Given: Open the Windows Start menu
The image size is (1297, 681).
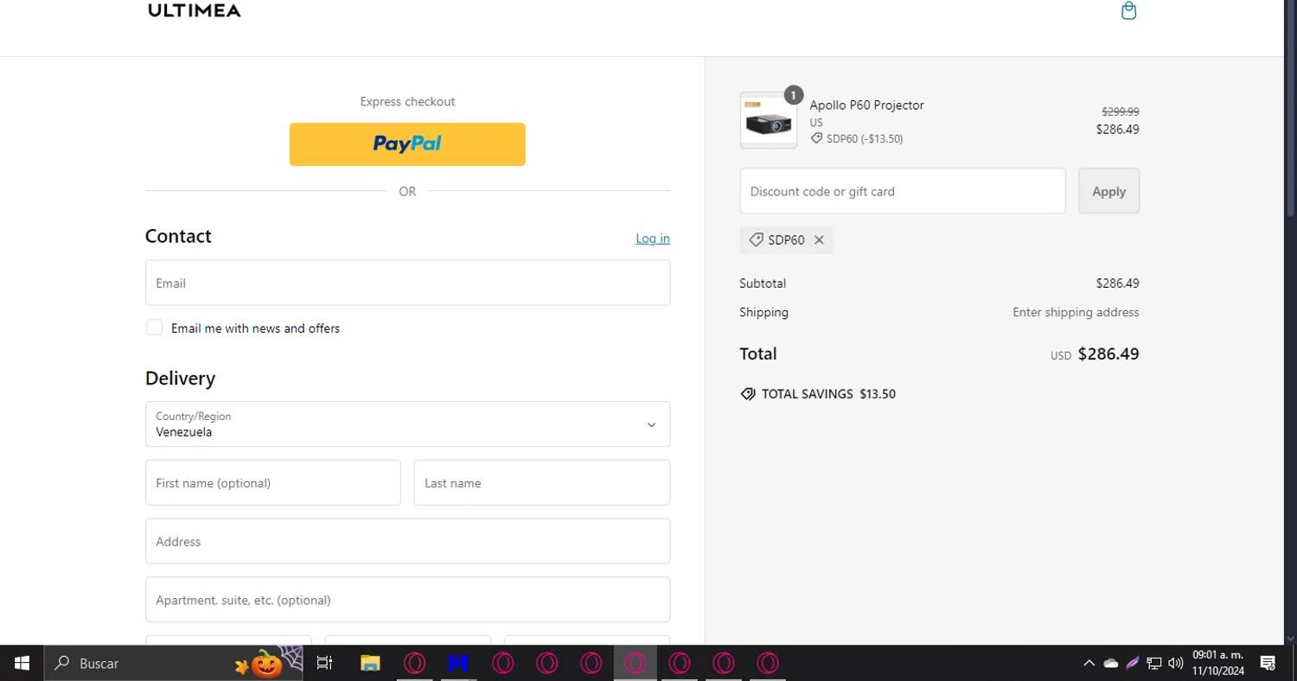Looking at the screenshot, I should 22,663.
